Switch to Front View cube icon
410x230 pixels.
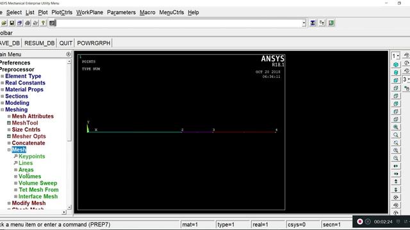[x=396, y=80]
